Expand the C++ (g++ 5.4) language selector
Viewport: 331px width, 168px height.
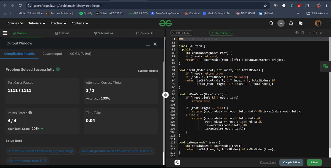181,32
